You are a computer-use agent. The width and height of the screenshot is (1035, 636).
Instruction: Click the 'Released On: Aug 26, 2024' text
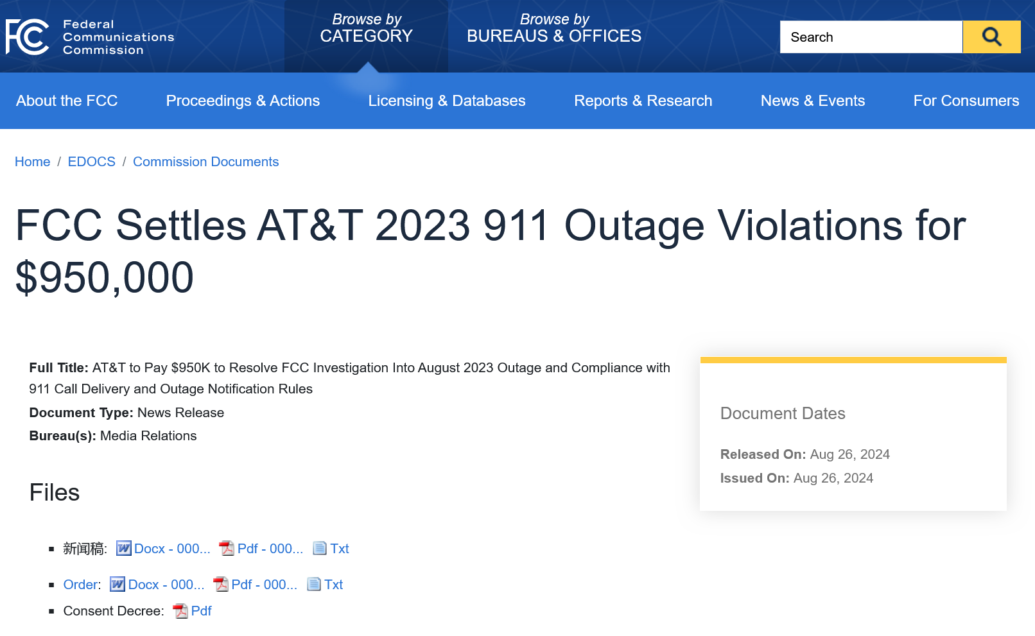click(x=805, y=454)
